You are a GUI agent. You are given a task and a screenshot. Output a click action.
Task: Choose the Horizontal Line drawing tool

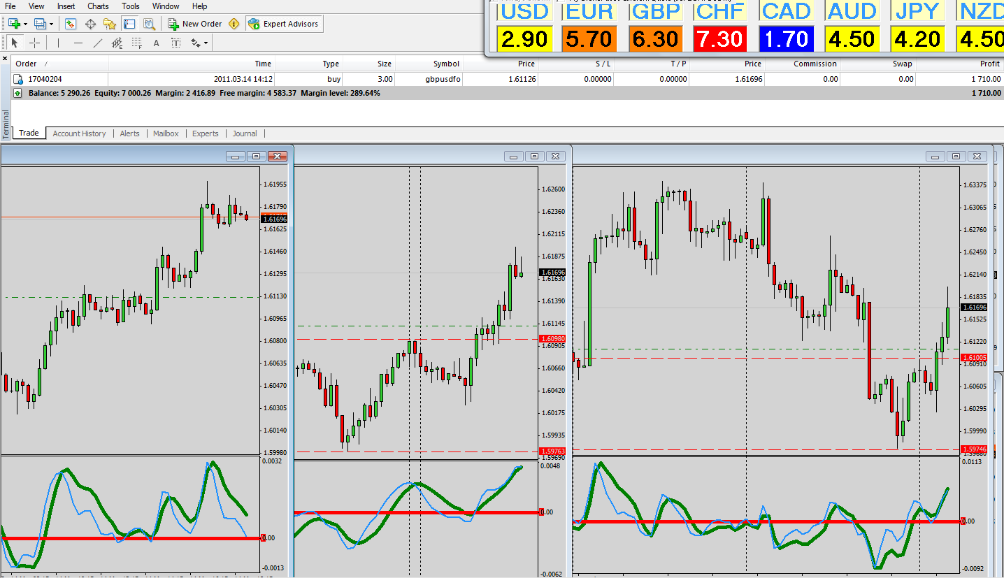pos(78,43)
